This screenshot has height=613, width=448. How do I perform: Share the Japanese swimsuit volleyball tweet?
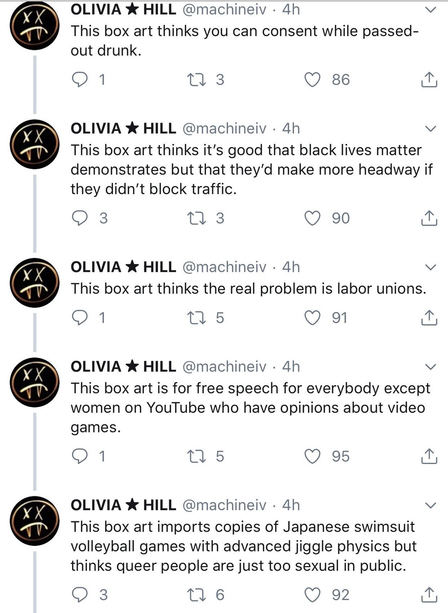pos(429,595)
